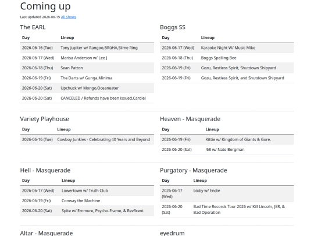Select the Conway the Machine row
314x236 pixels.
point(87,200)
